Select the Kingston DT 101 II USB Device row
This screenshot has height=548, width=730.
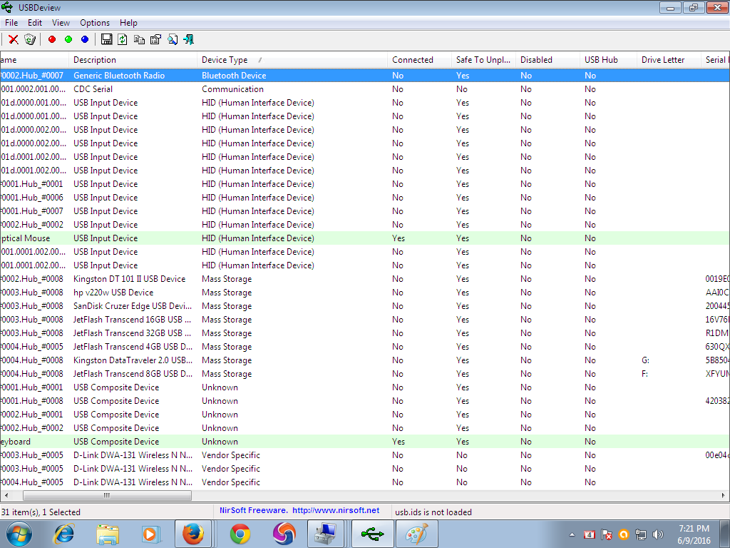click(365, 279)
